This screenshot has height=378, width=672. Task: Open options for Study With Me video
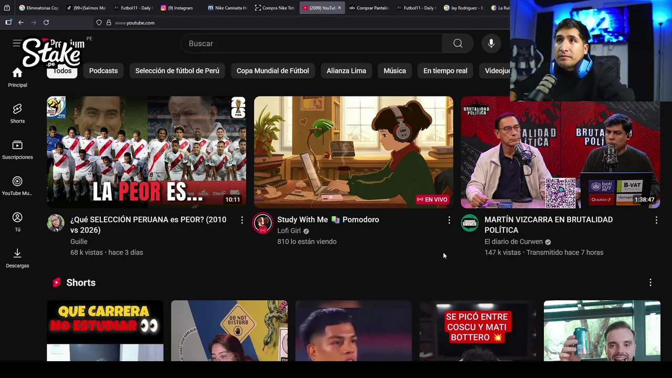tap(449, 220)
